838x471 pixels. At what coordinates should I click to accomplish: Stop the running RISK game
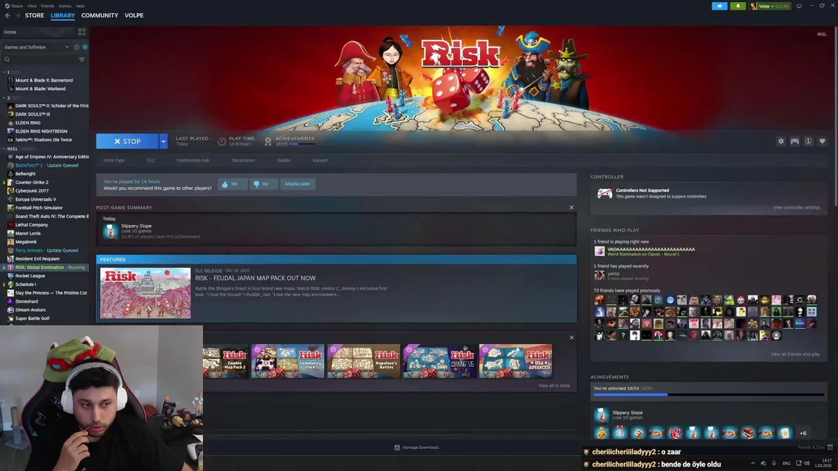pyautogui.click(x=127, y=141)
